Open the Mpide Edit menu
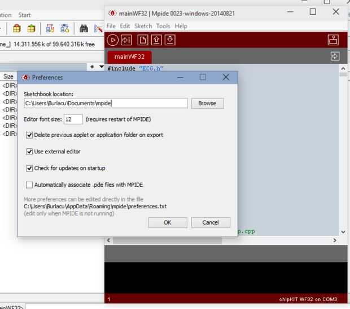Image resolution: width=350 pixels, height=309 pixels. (x=125, y=26)
